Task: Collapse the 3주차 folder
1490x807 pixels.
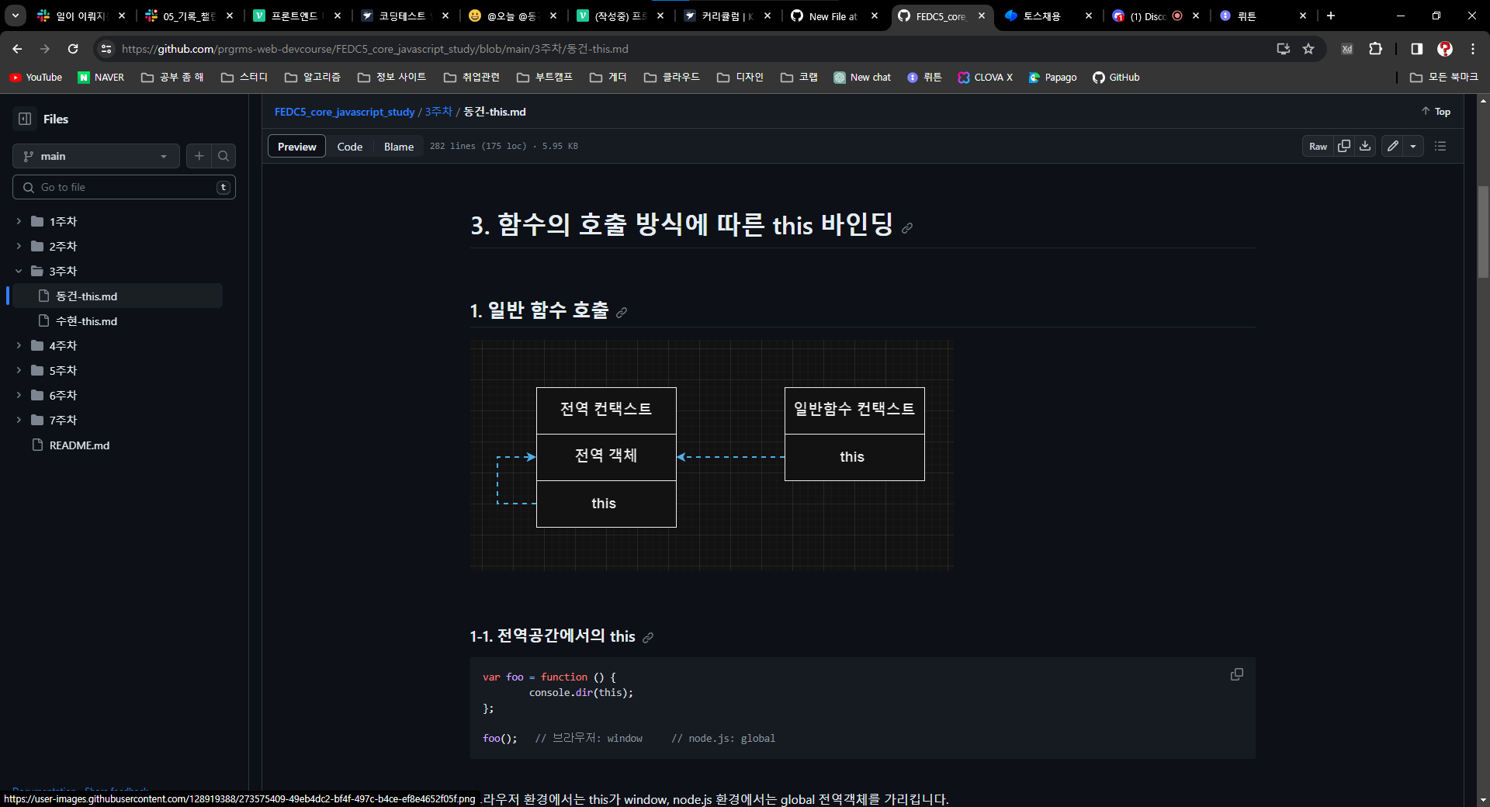Action: pyautogui.click(x=19, y=271)
